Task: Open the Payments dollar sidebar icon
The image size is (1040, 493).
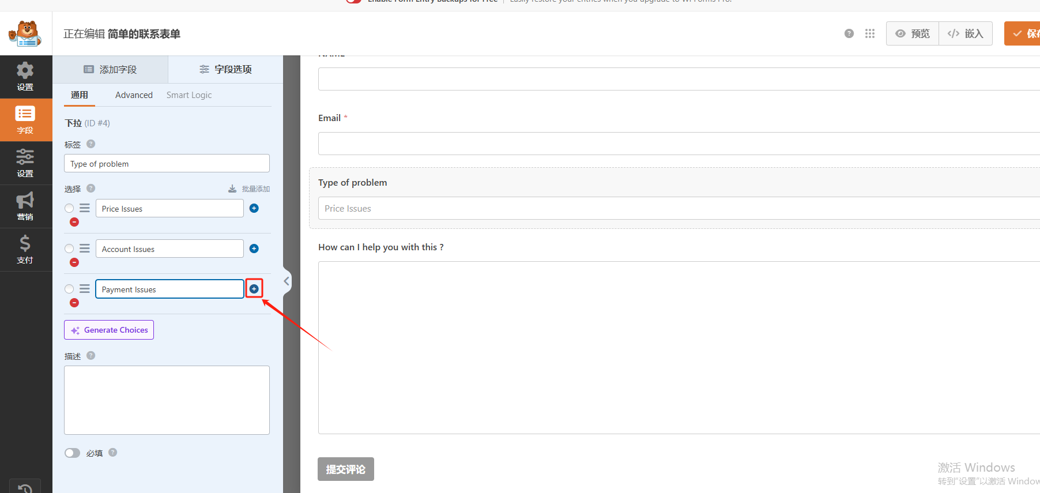Action: pos(25,249)
